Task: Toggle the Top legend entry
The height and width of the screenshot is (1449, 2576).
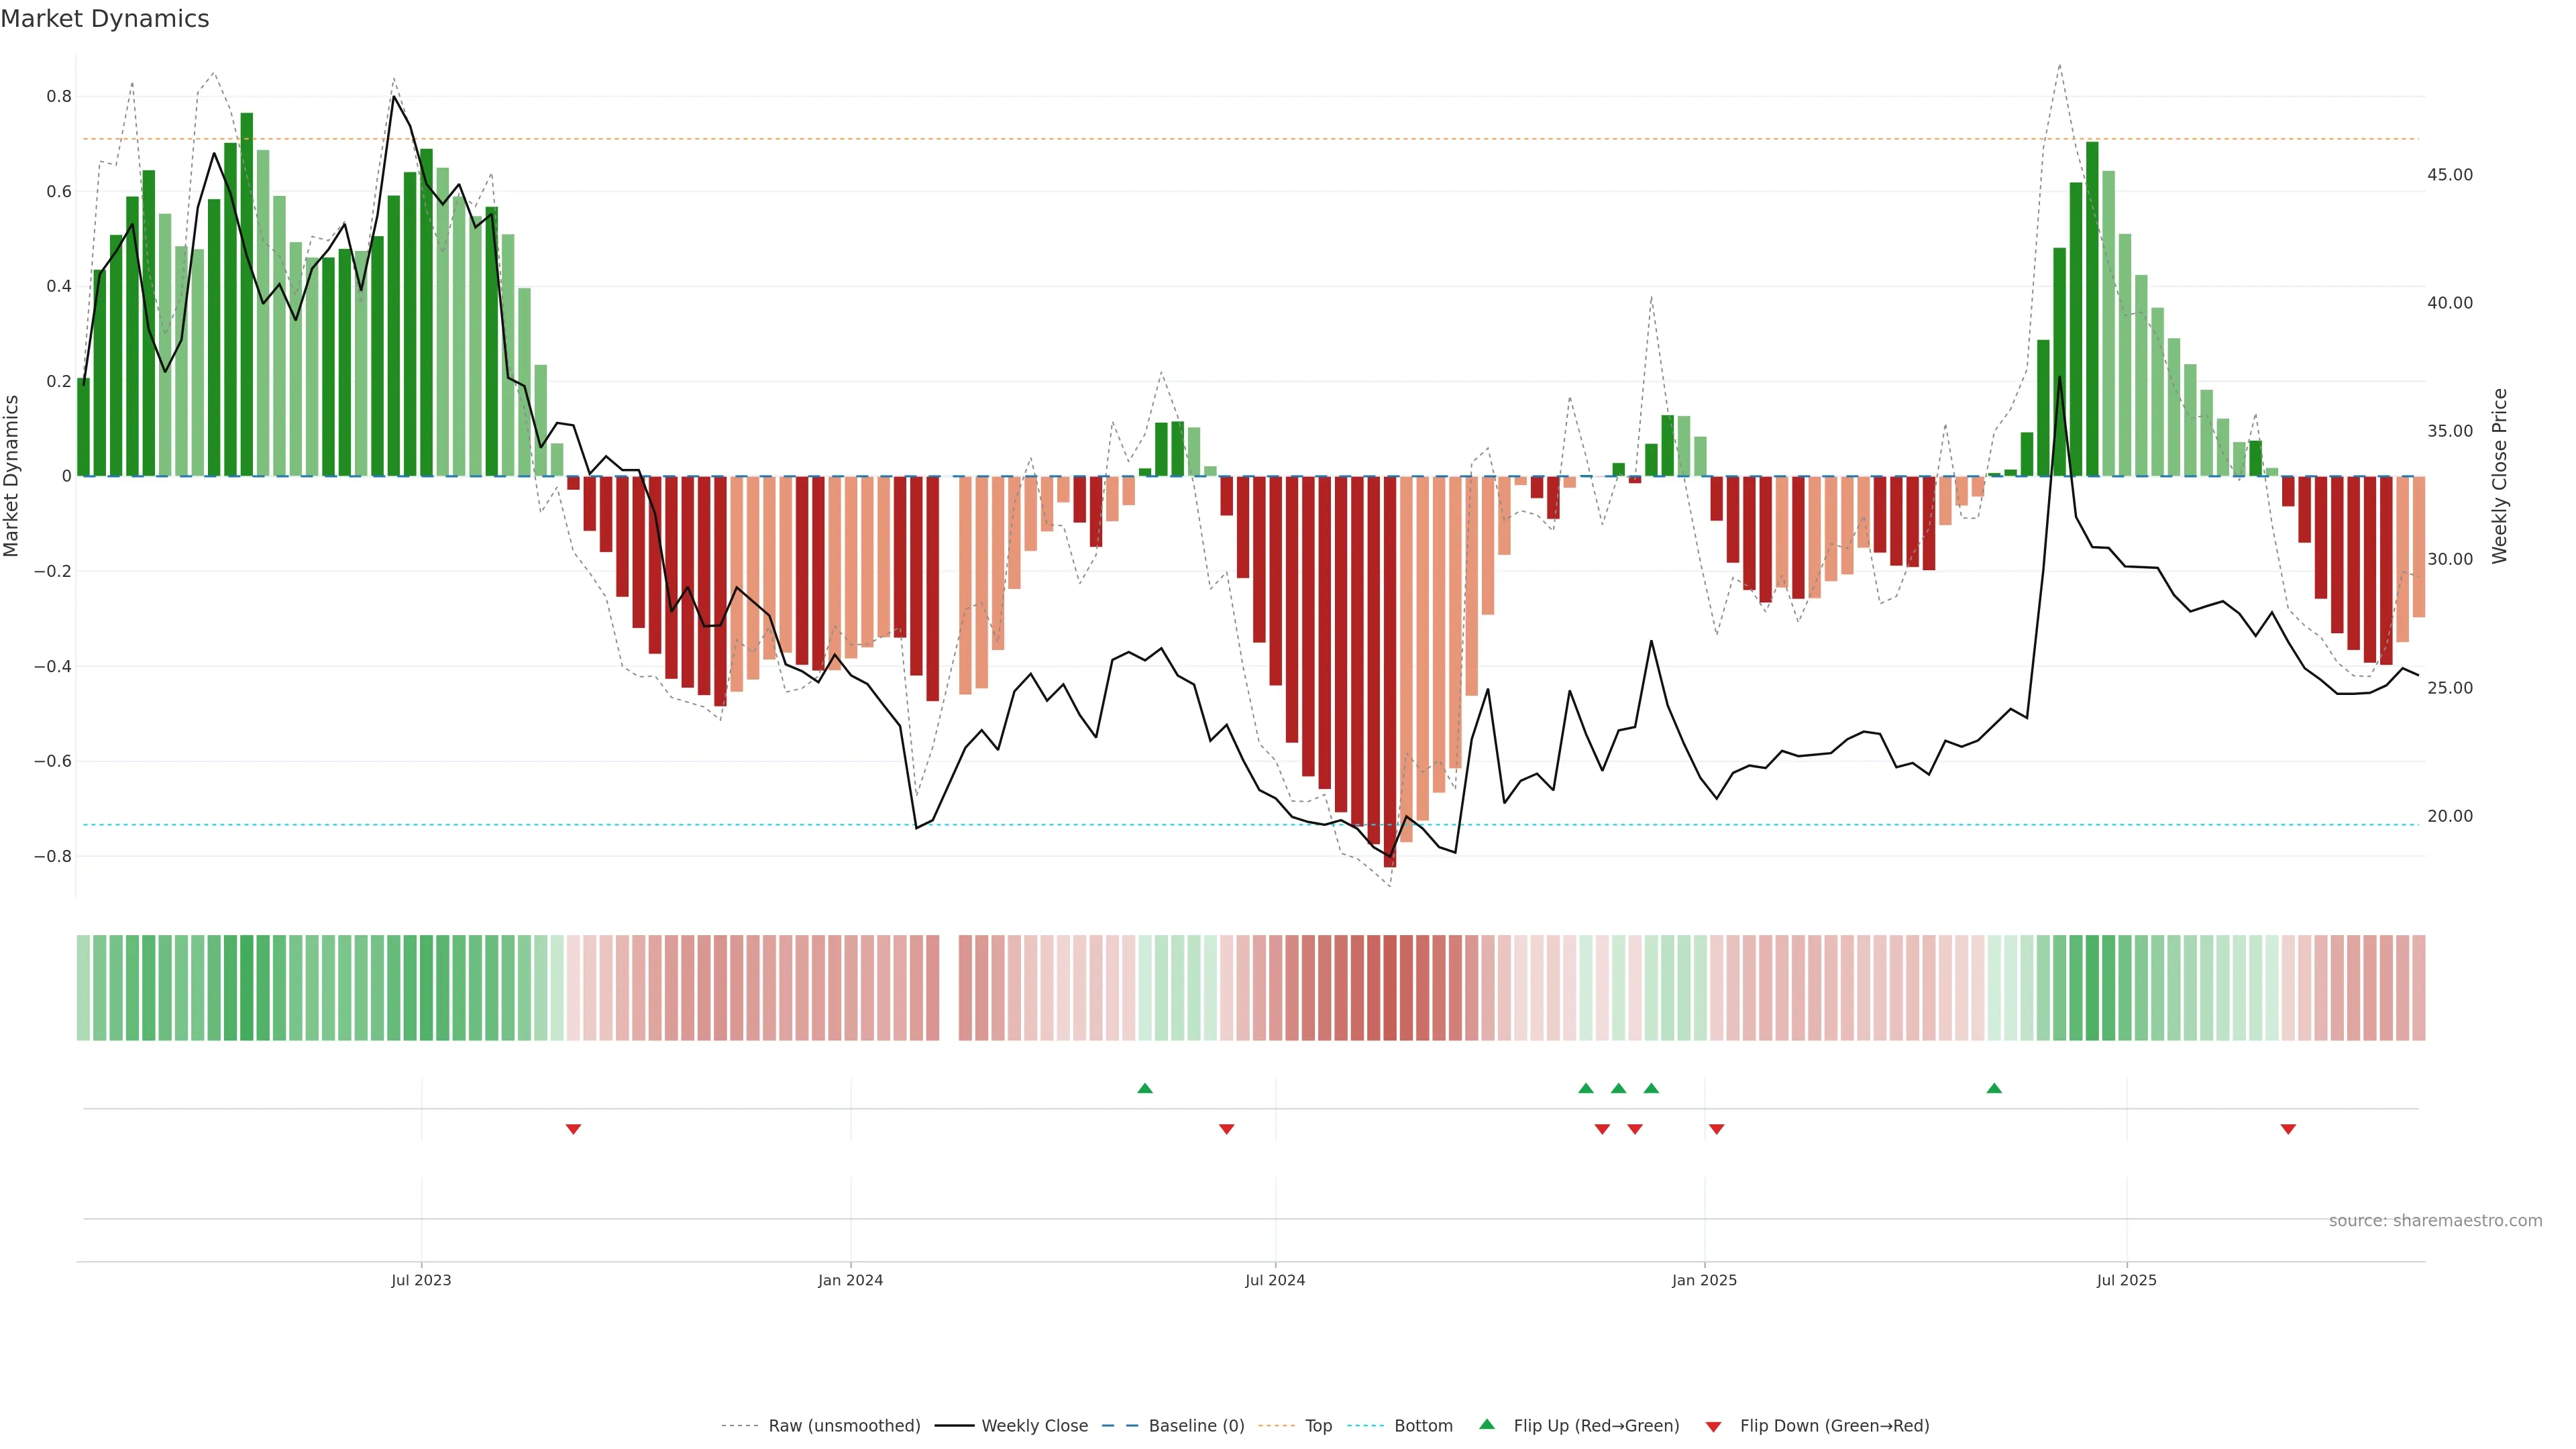Action: (1318, 1426)
